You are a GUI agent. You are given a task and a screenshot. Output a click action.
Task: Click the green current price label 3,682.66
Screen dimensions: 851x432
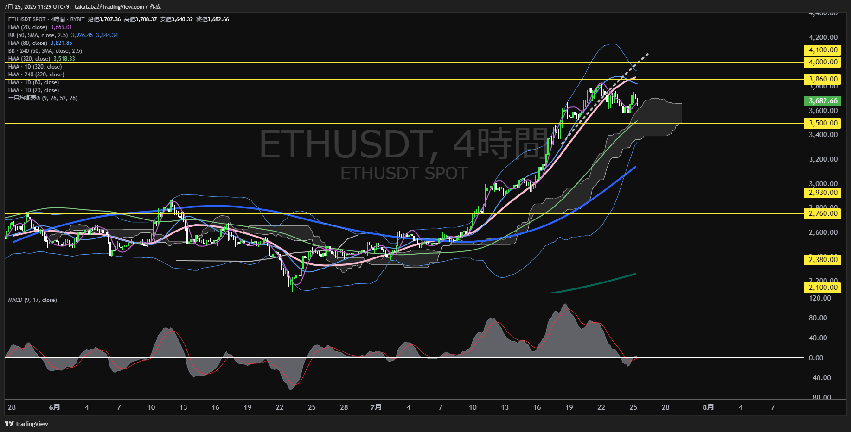[823, 101]
